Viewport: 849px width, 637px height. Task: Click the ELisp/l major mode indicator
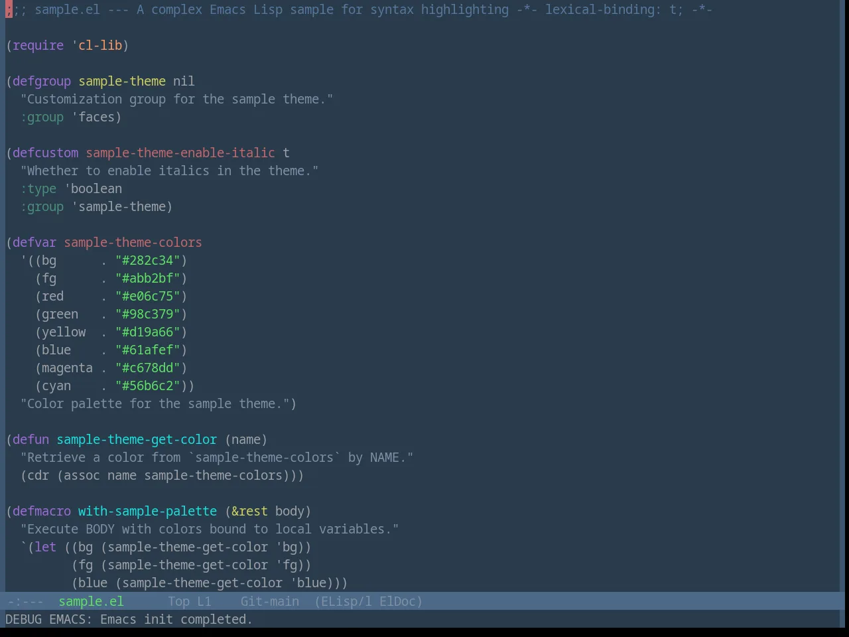(343, 601)
